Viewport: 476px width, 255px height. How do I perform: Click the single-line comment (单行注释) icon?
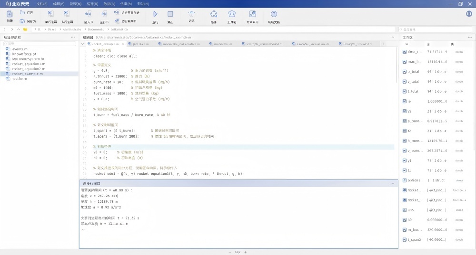[x=50, y=14]
